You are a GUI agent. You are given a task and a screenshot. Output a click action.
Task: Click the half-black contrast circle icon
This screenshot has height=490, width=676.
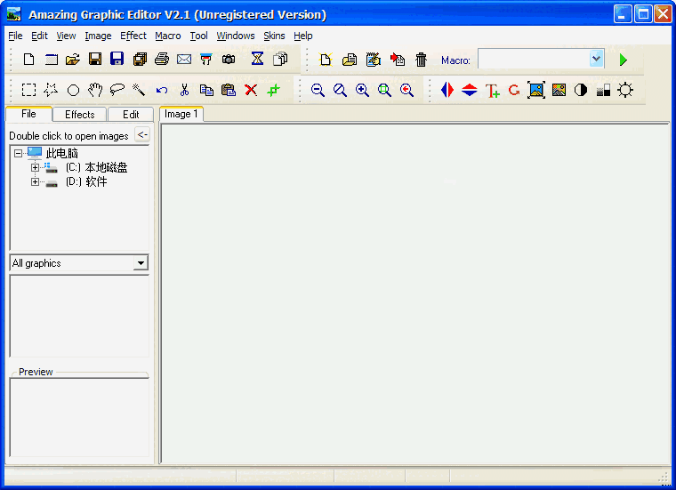click(581, 90)
